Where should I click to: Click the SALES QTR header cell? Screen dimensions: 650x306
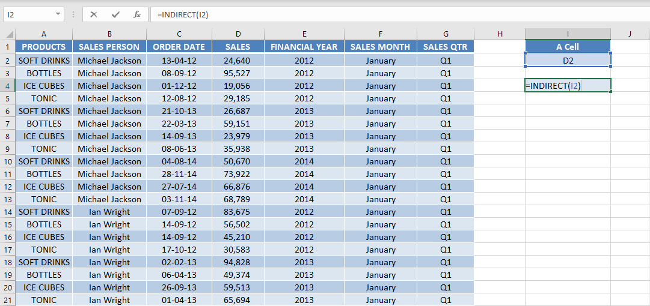tap(445, 47)
